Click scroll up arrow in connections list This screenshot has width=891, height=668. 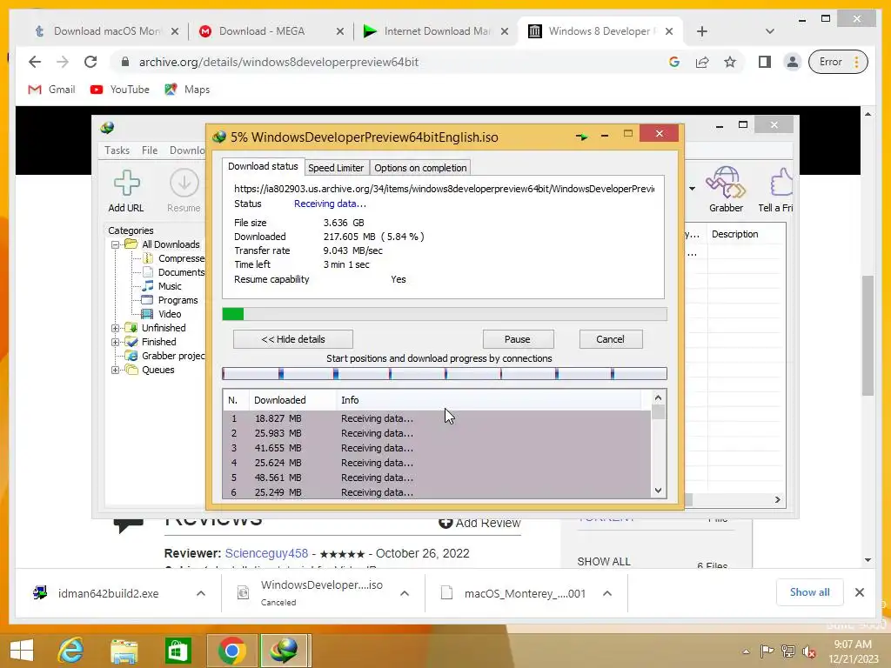point(658,397)
